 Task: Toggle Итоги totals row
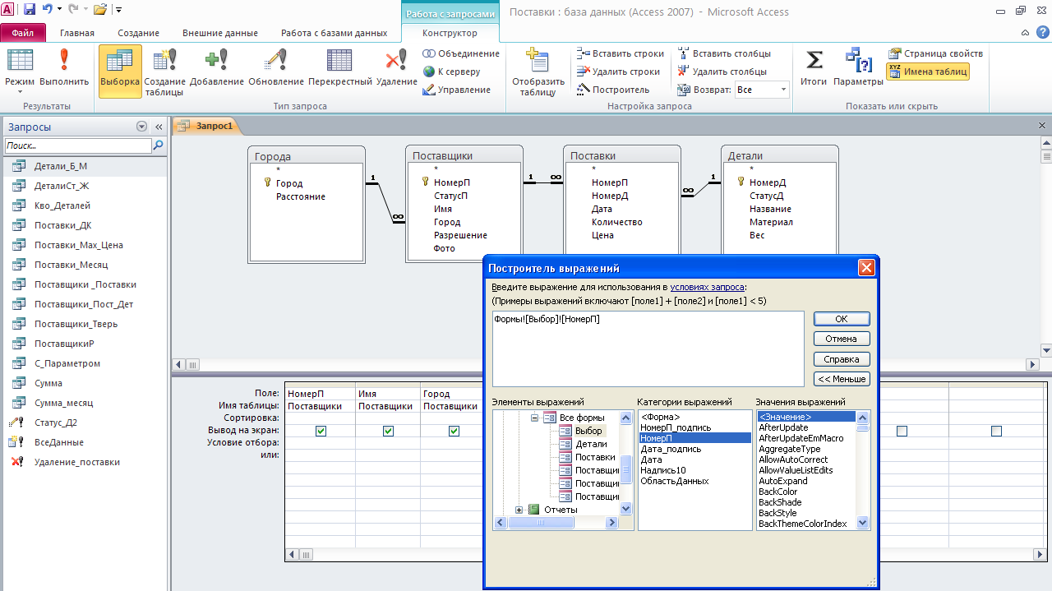pos(814,67)
